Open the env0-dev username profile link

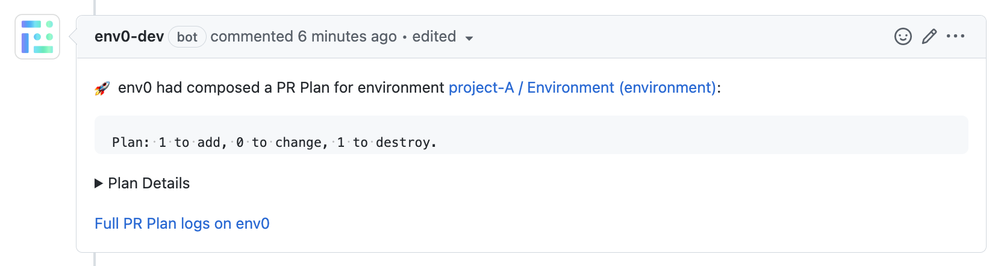129,37
